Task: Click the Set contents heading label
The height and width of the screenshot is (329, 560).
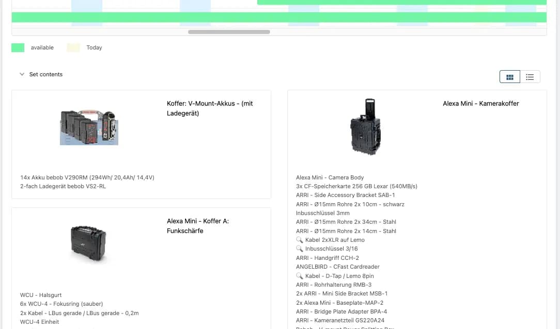Action: point(45,74)
